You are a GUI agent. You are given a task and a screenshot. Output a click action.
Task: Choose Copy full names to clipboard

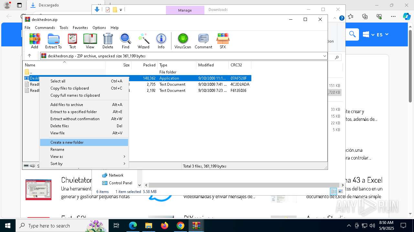pos(84,95)
